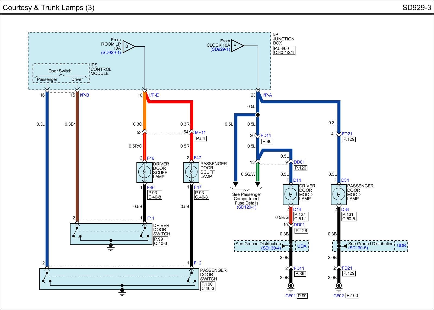The height and width of the screenshot is (310, 434).
Task: Click triangle connector A from CLOCK 10A
Action: pyautogui.click(x=237, y=46)
